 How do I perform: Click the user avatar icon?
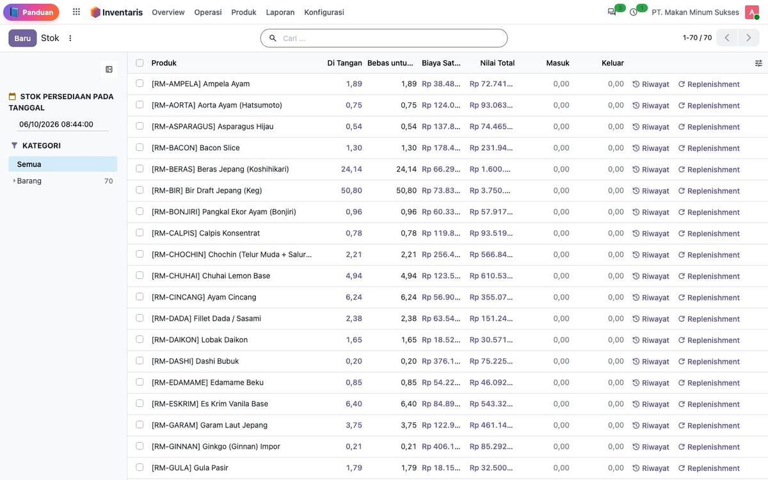752,12
